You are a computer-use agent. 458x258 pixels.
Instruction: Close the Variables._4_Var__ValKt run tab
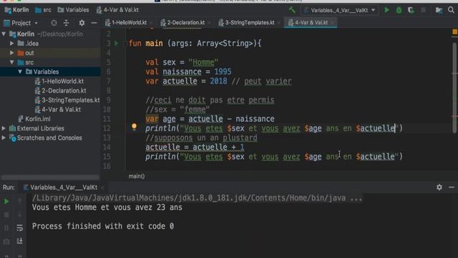102,188
